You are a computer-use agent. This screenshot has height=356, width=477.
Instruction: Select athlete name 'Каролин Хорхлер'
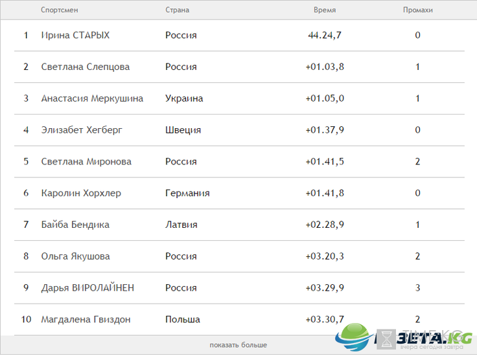coord(81,193)
